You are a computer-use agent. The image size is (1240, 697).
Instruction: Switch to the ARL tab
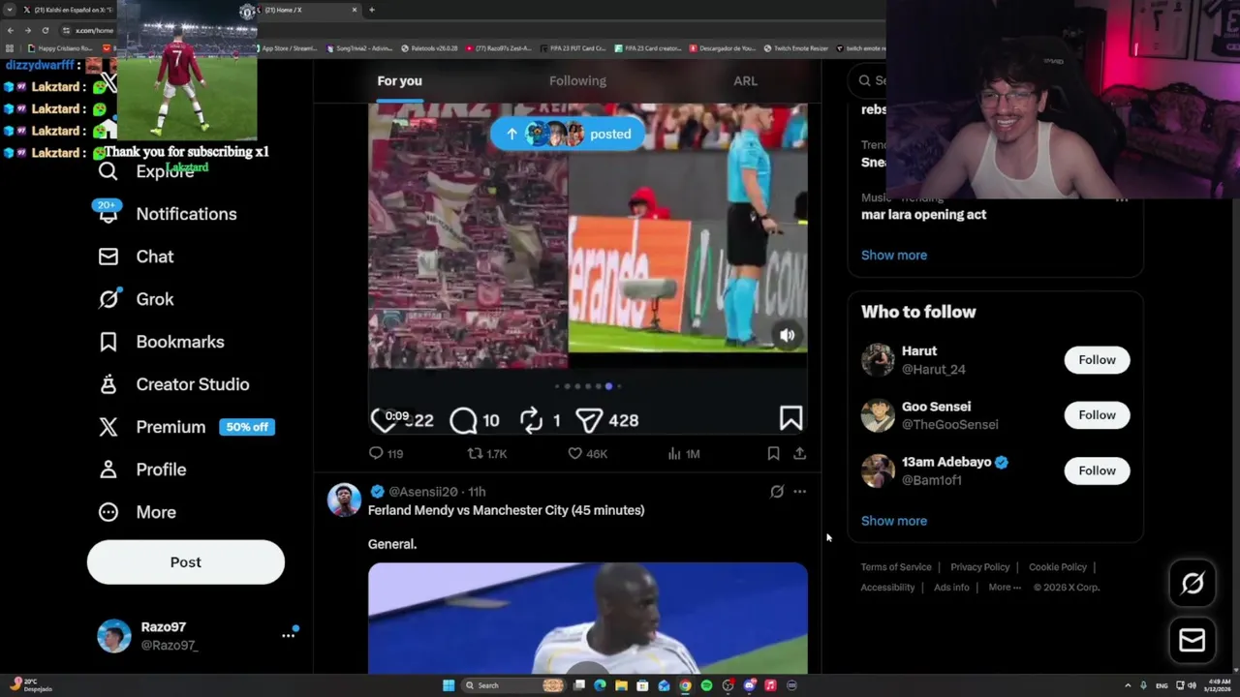[x=745, y=81]
